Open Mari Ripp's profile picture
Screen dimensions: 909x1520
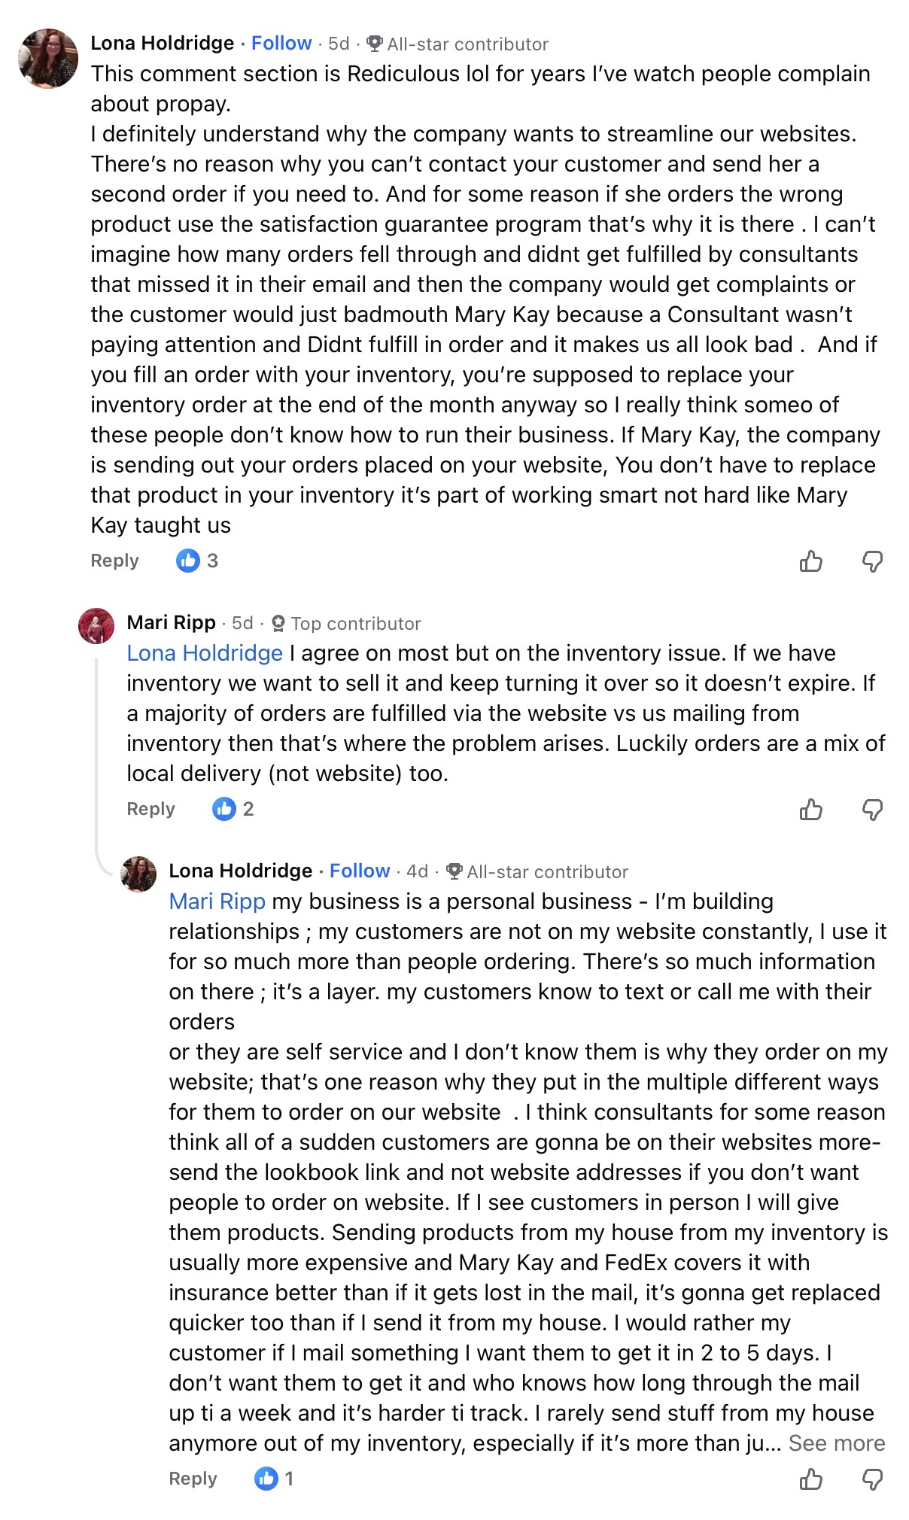click(x=96, y=626)
